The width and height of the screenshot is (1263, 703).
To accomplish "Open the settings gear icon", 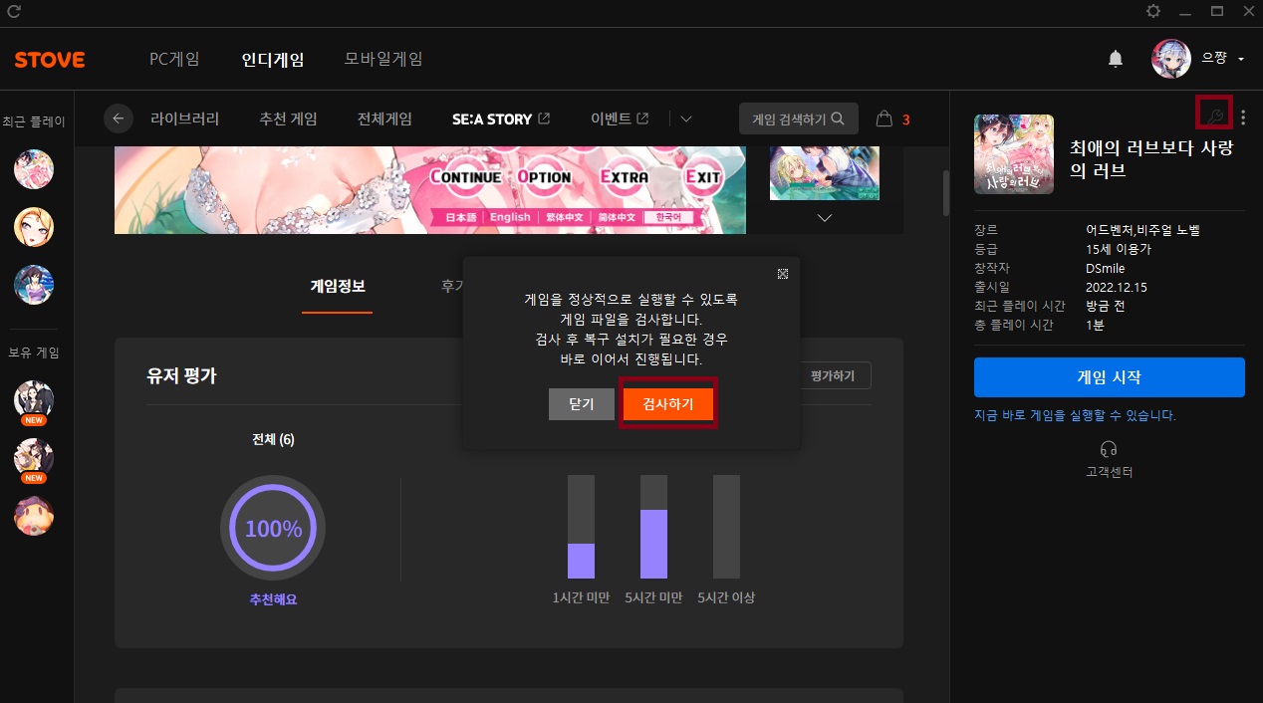I will (1153, 11).
